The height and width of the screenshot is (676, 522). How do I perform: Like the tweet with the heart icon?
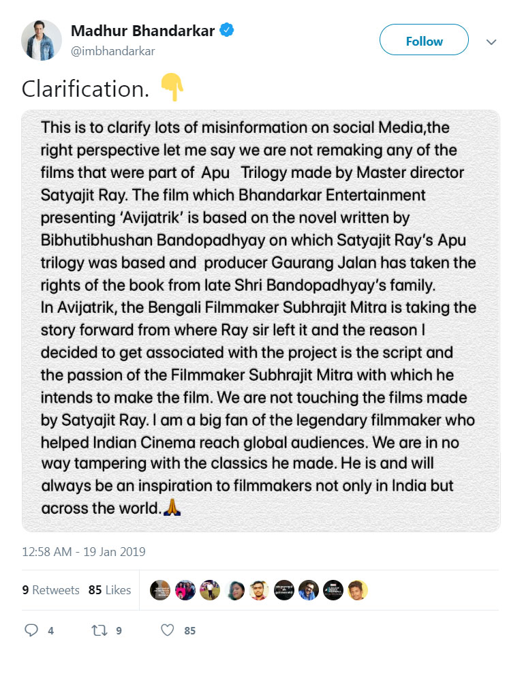(168, 630)
